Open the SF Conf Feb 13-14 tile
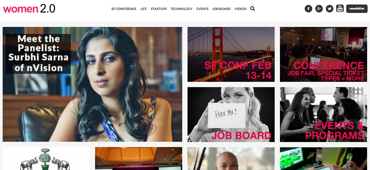 tap(231, 54)
